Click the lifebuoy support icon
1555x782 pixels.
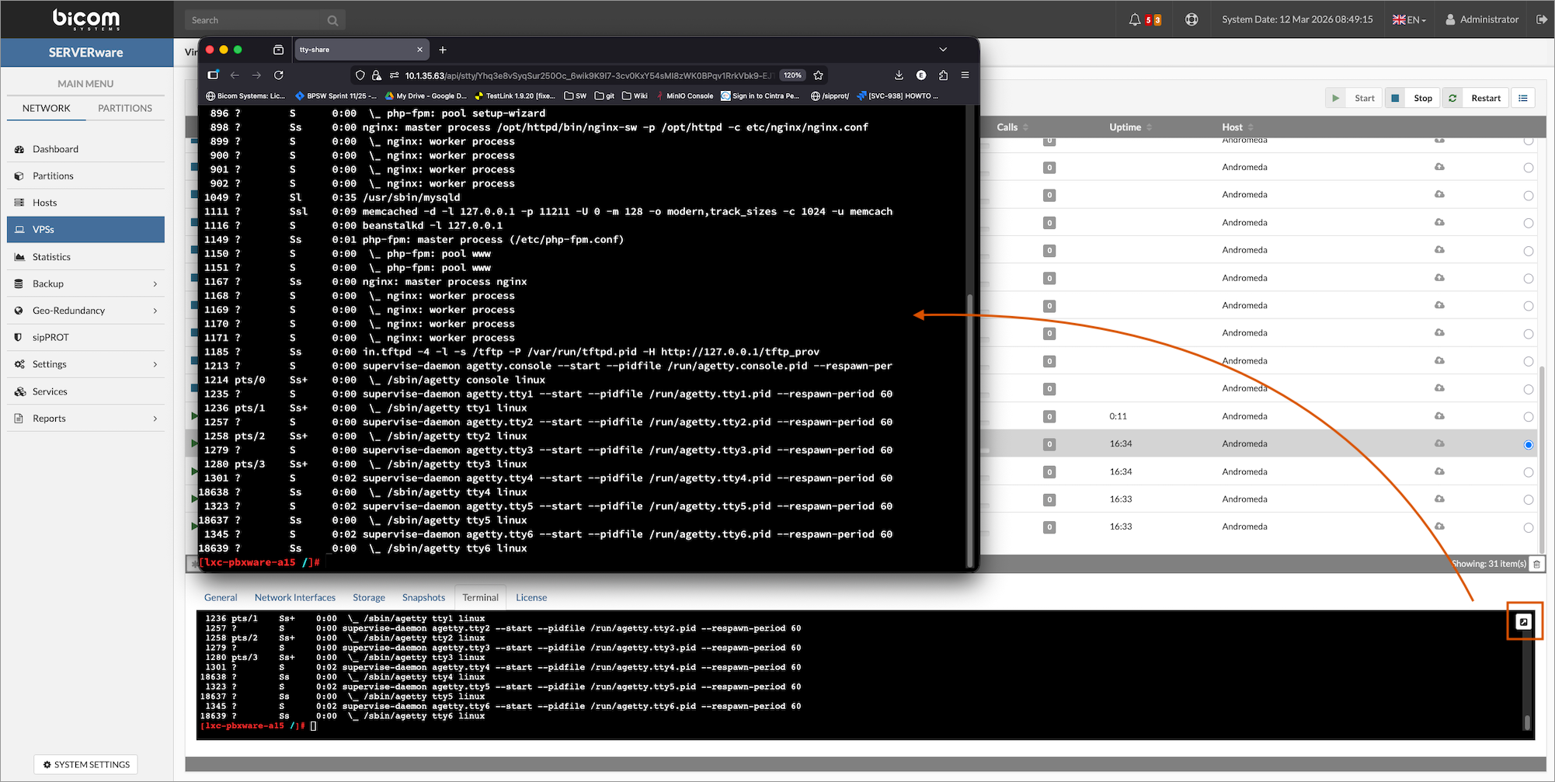[x=1191, y=19]
